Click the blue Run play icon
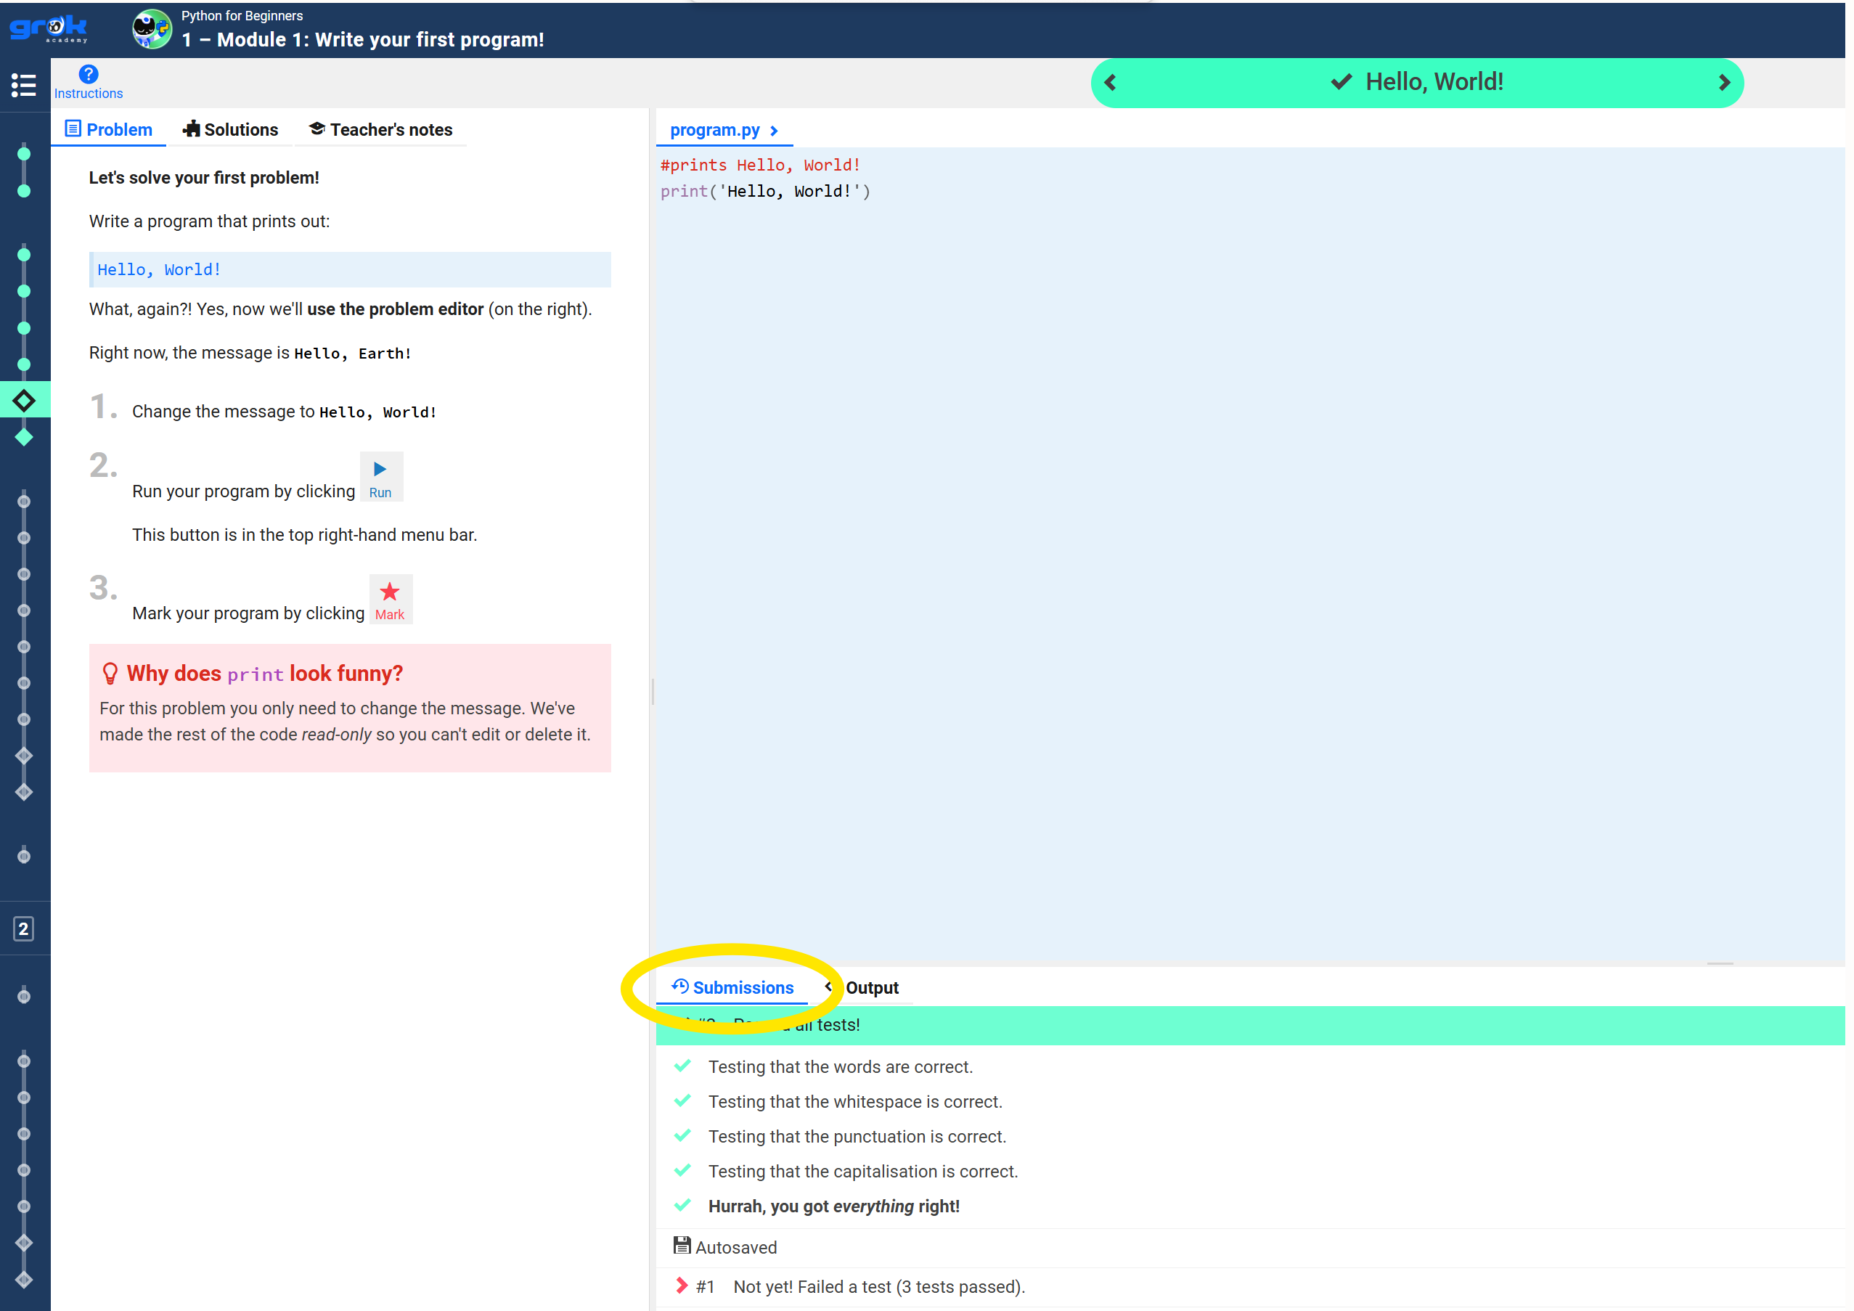Image resolution: width=1854 pixels, height=1311 pixels. click(x=380, y=469)
